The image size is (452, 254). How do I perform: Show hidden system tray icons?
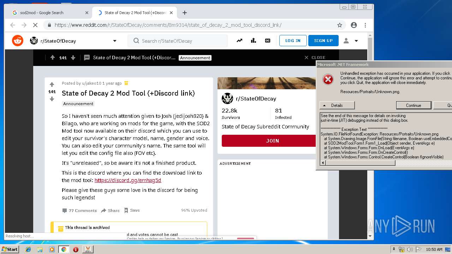coord(394,249)
